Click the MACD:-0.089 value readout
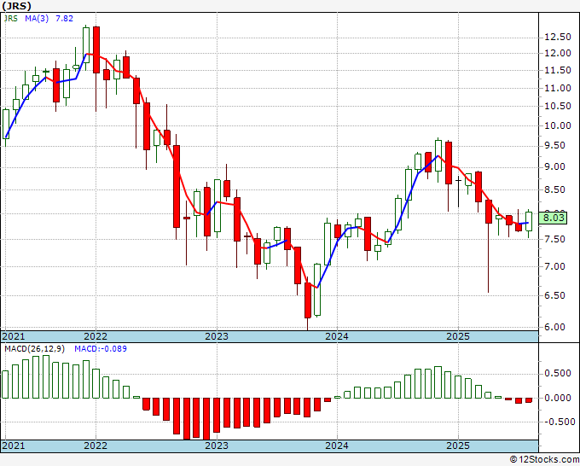The width and height of the screenshot is (580, 466). pyautogui.click(x=101, y=349)
